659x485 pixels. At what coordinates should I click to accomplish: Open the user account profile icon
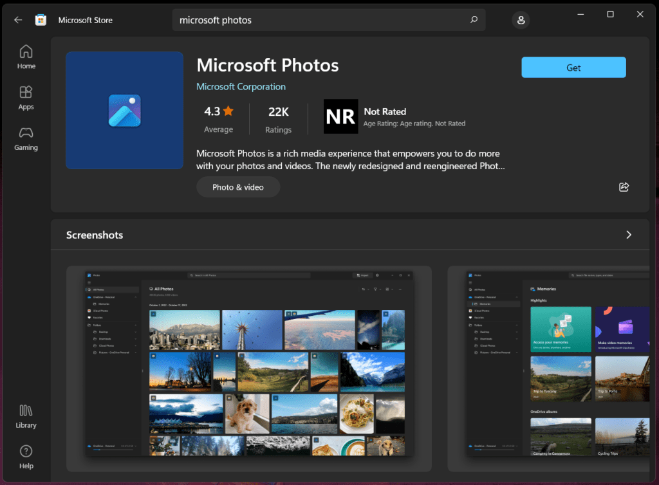521,20
